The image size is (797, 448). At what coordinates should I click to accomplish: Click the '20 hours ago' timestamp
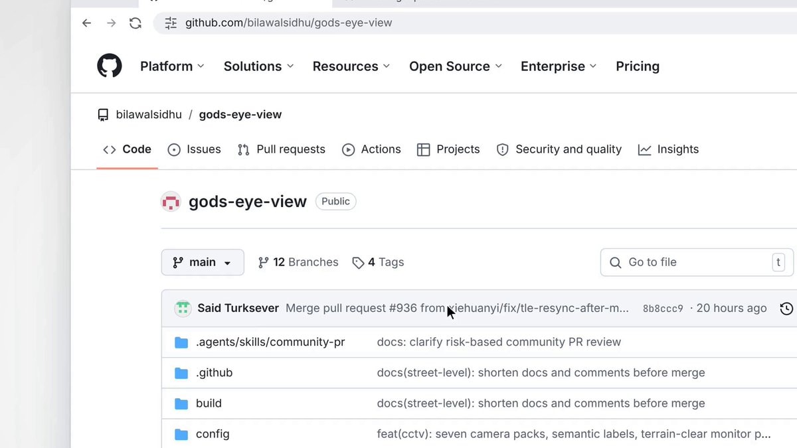pos(731,309)
